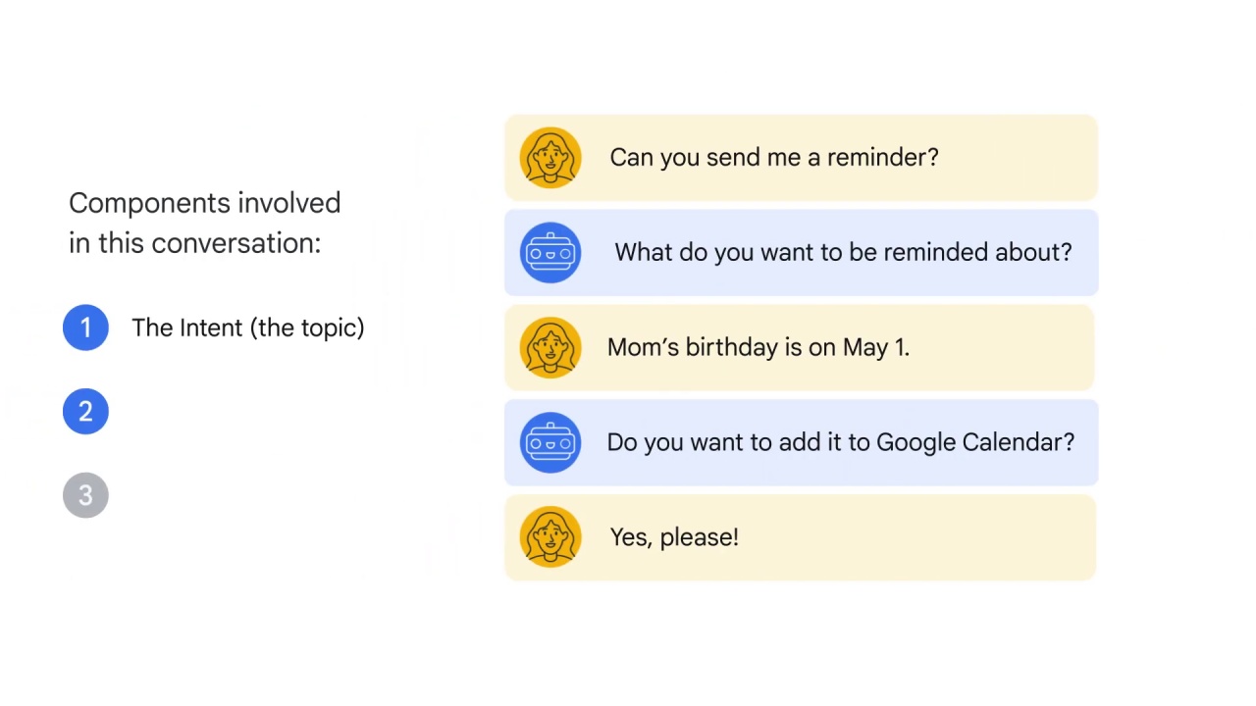Click the user avatar next to 'Mom's birthday' message

pyautogui.click(x=550, y=348)
